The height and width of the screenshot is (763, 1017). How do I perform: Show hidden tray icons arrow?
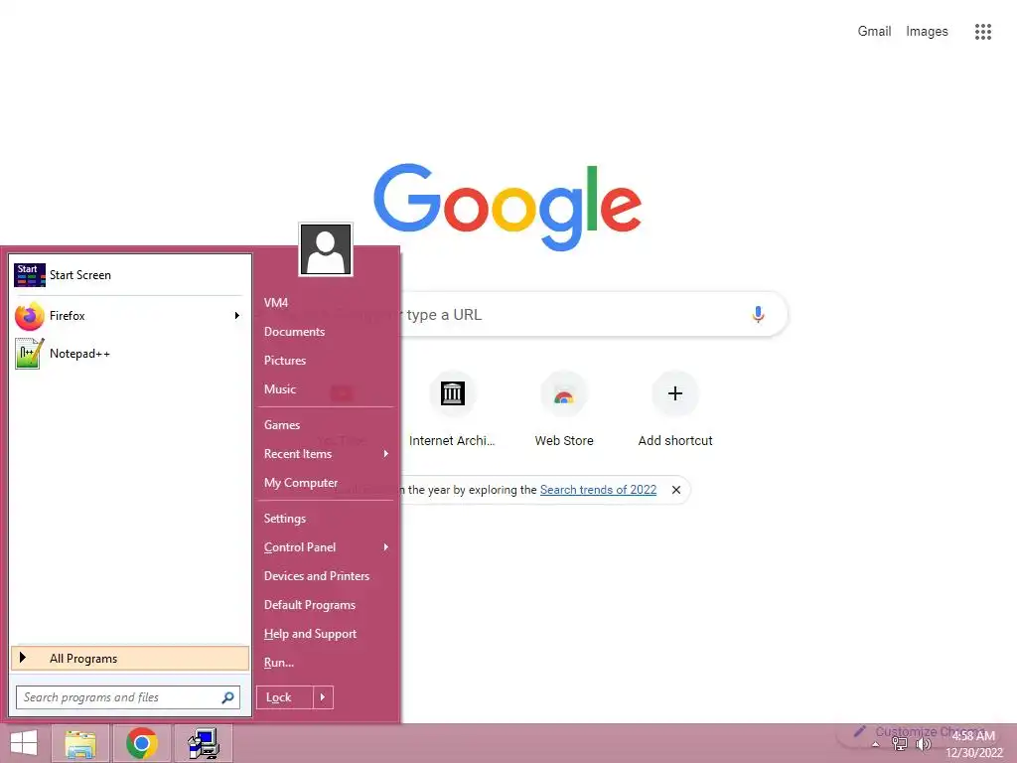876,745
